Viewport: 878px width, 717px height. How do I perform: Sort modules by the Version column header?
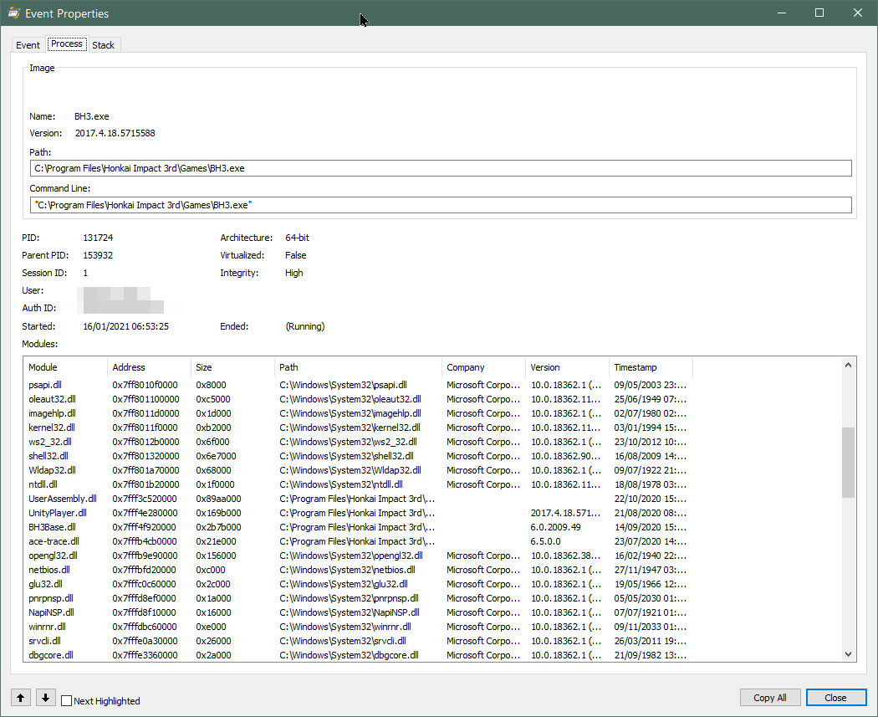[567, 367]
